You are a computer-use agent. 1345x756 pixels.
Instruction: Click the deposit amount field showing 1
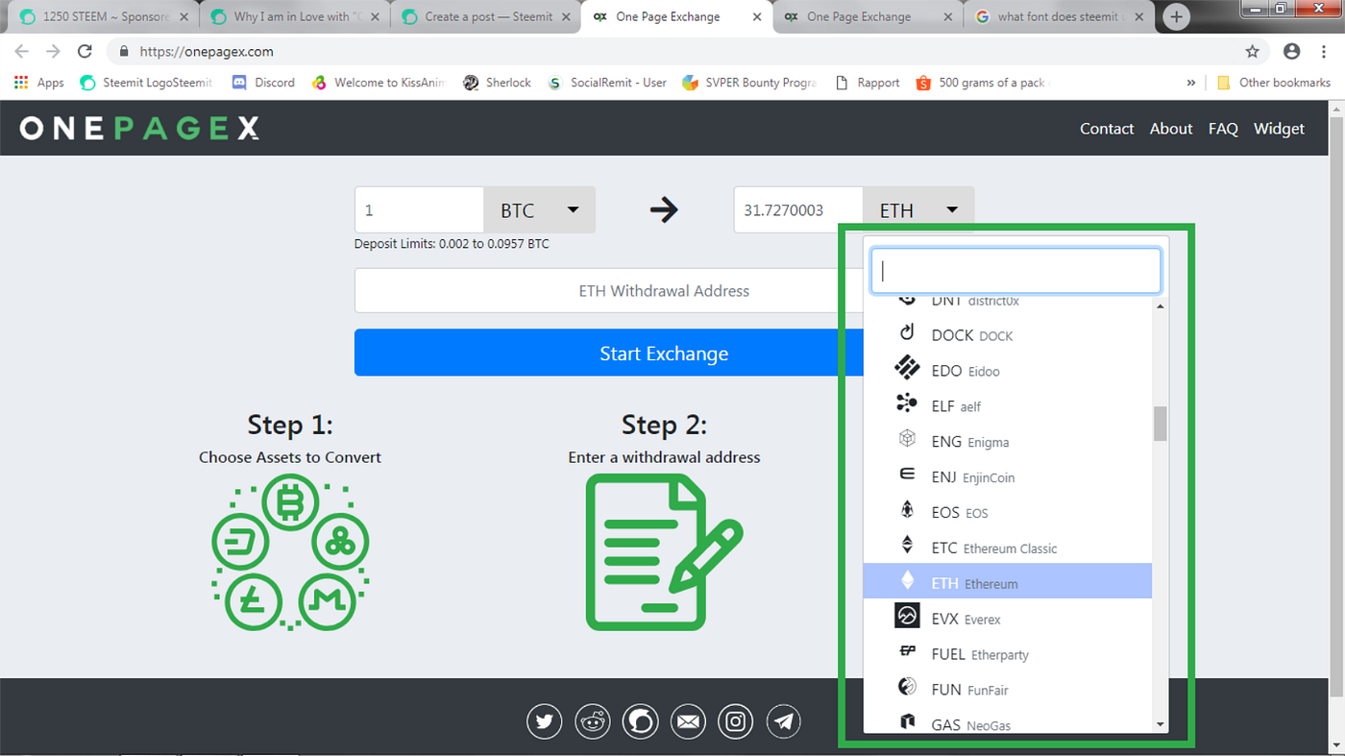click(x=419, y=209)
